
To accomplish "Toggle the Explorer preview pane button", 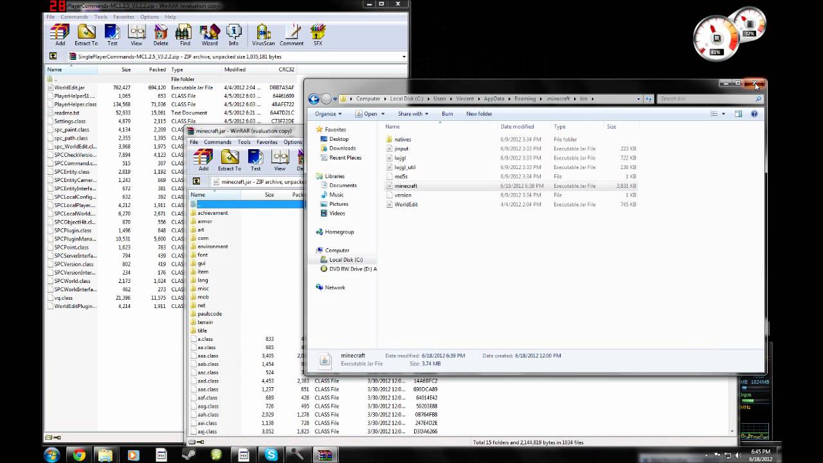I will (x=738, y=114).
